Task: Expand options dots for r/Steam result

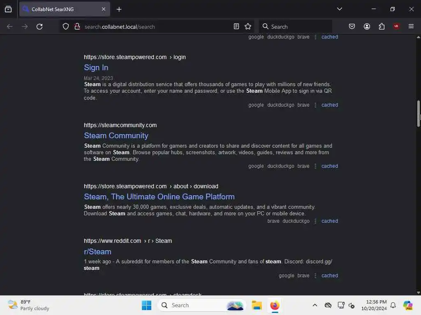Action: pyautogui.click(x=315, y=276)
